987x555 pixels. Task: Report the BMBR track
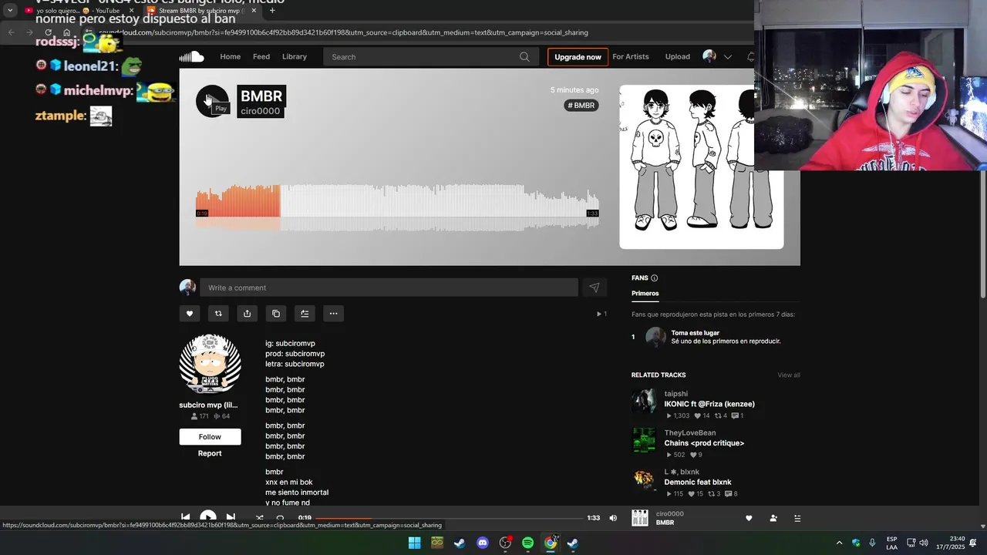point(210,453)
